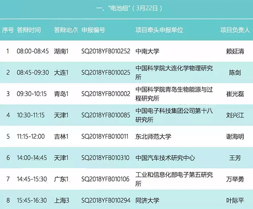Click the "电池组" (3月22日) table title
Viewport: 253px width, 209px height.
click(126, 8)
